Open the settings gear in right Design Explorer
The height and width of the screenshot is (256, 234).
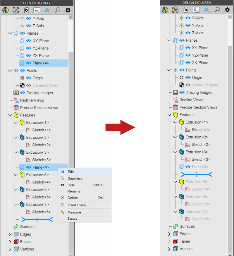point(227,10)
